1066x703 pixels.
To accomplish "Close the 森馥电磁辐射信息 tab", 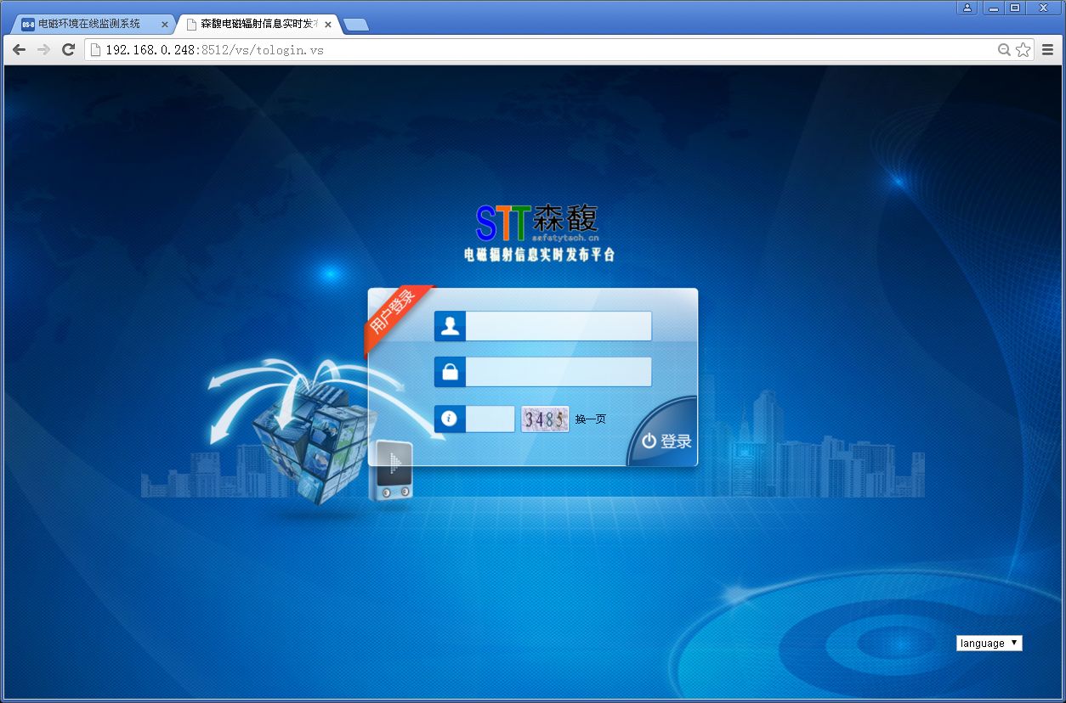I will tap(328, 25).
